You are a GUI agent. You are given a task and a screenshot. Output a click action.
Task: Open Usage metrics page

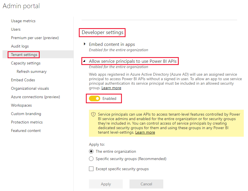pos(23,21)
